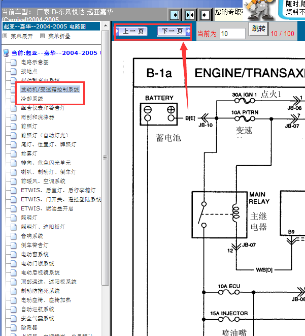Open the 尾灯、位置灯、牌照灯 tree item
Viewport: 305px width, 336px height.
(49, 144)
